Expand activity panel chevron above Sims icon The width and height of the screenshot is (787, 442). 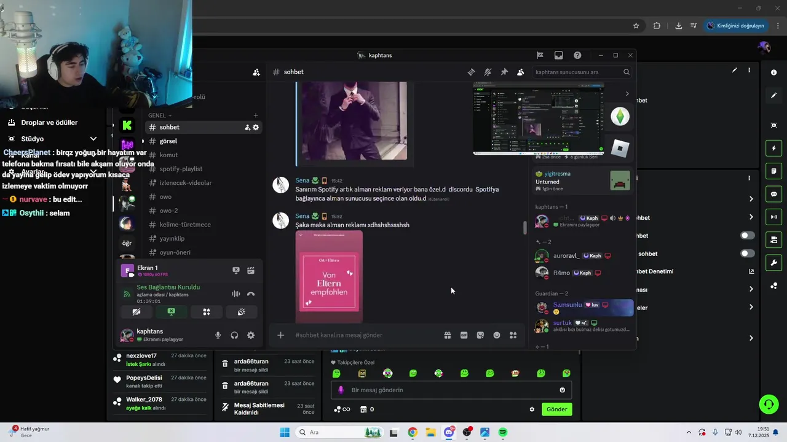(x=627, y=94)
